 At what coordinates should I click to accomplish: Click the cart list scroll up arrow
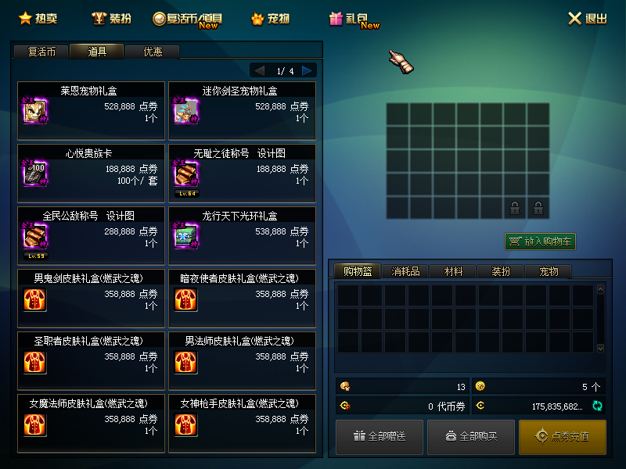600,289
